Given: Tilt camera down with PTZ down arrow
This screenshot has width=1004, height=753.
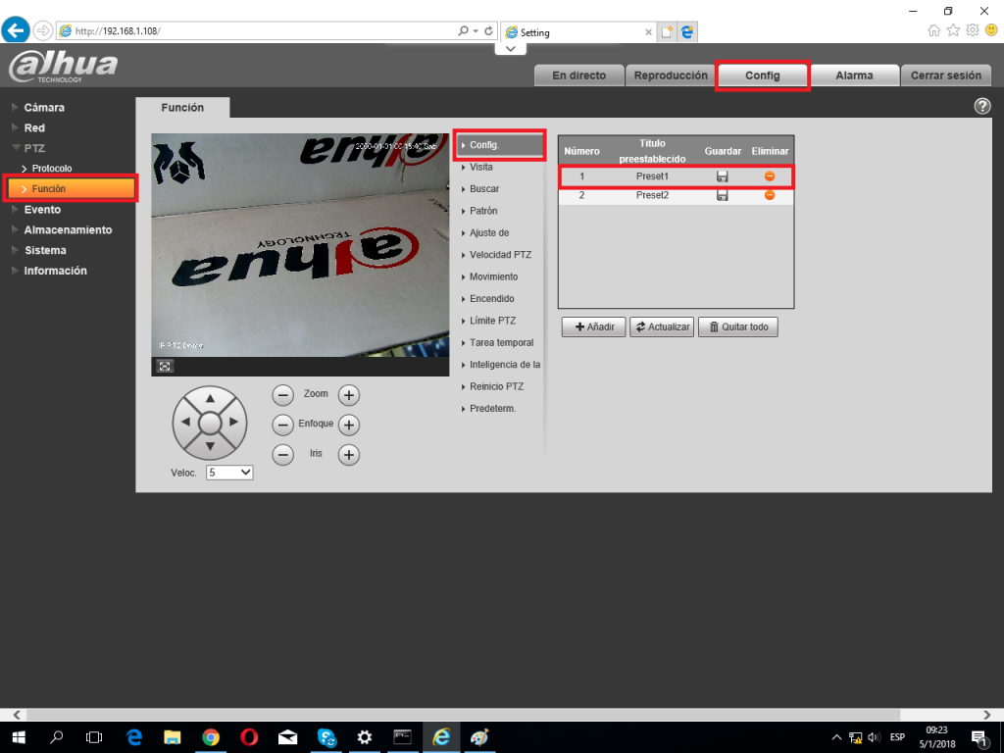Looking at the screenshot, I should click(210, 446).
